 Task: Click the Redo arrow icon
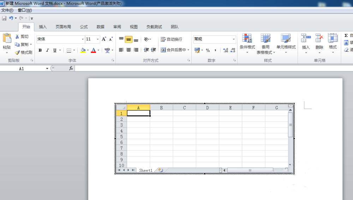(x=21, y=18)
